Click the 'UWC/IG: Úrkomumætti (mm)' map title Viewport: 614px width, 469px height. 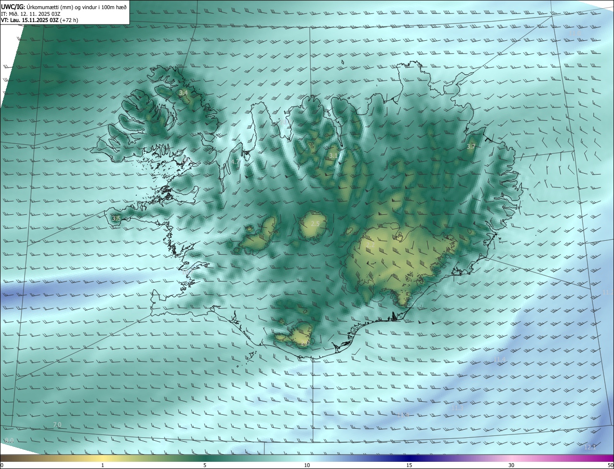coord(64,7)
